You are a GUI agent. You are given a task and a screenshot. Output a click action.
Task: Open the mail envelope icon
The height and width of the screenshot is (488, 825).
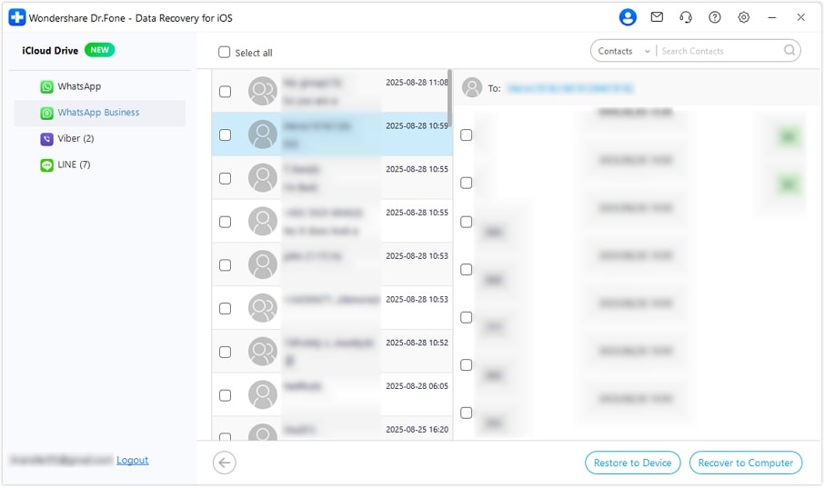657,17
